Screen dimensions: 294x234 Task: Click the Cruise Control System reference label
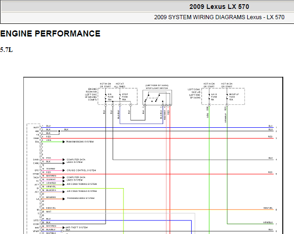click(x=81, y=170)
